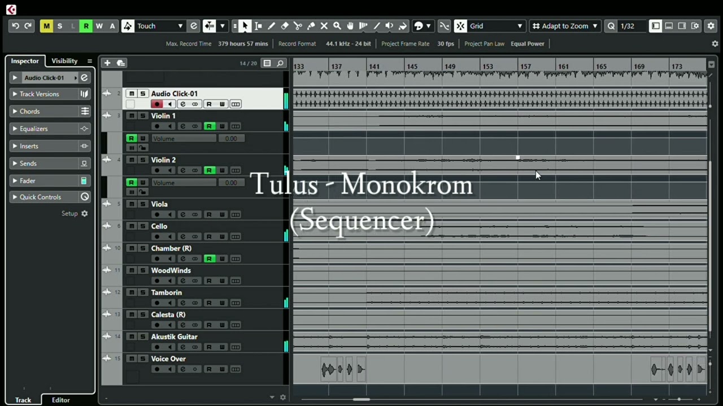723x406 pixels.
Task: Open the Touch automation mode dropdown
Action: [160, 26]
